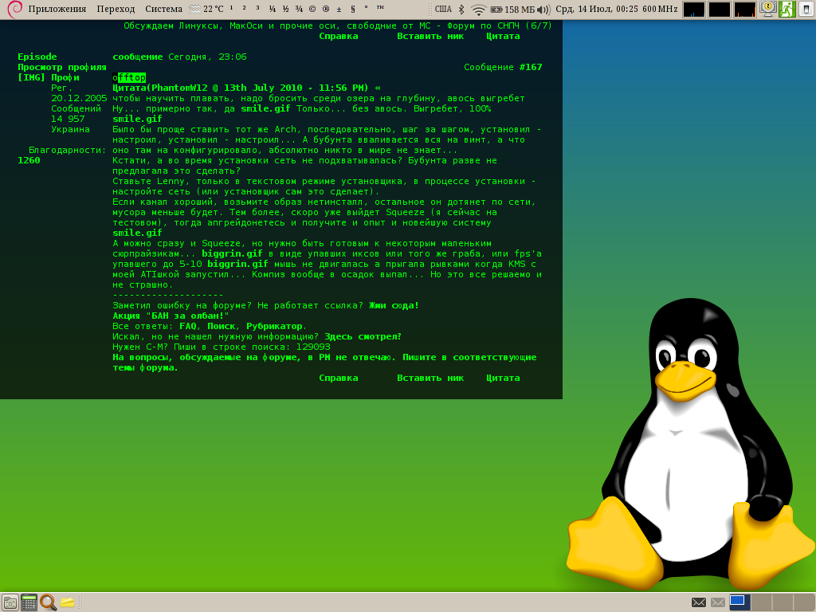Open the Приложения menu

click(x=57, y=9)
